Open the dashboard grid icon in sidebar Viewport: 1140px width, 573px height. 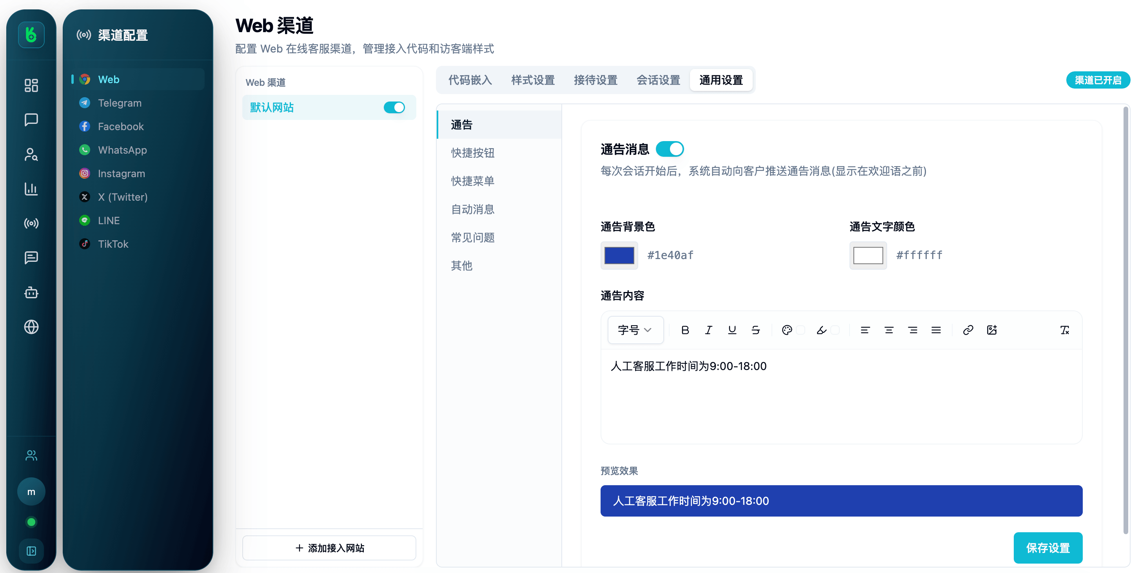pos(31,85)
